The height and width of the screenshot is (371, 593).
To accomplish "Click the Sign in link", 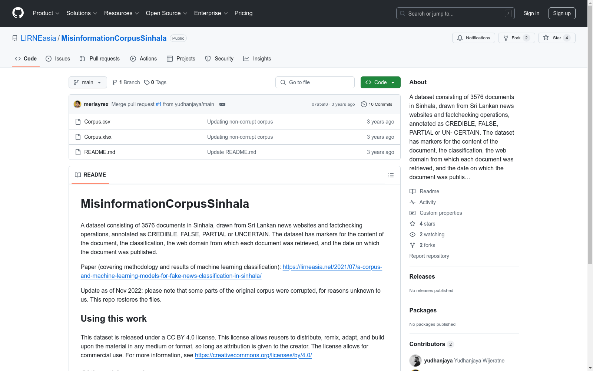I will coord(531,13).
